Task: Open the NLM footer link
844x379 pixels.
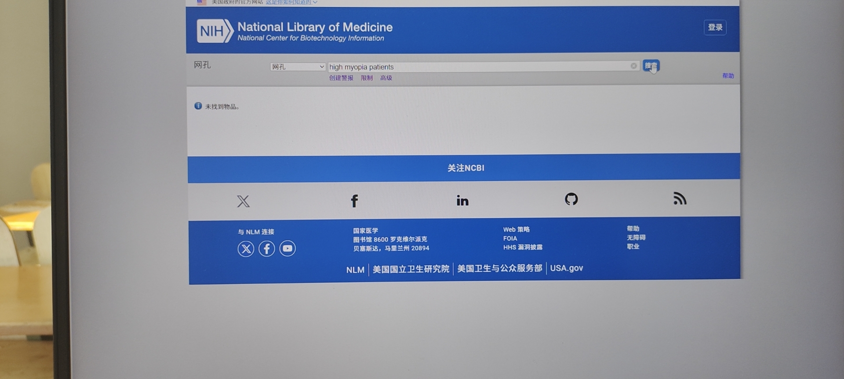Action: point(355,270)
